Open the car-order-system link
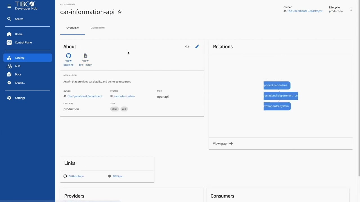The height and width of the screenshot is (202, 360). [124, 96]
